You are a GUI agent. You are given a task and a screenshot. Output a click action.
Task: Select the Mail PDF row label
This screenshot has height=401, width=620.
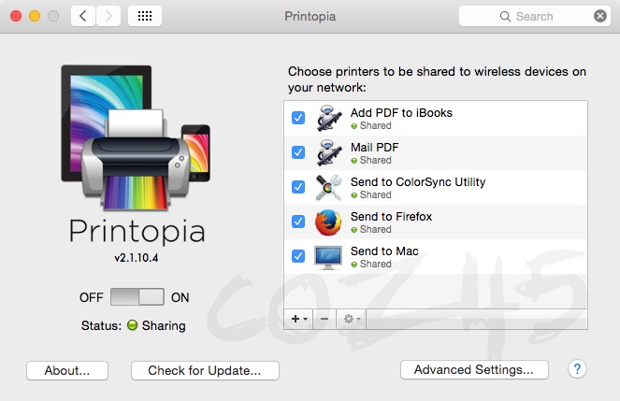click(x=374, y=148)
